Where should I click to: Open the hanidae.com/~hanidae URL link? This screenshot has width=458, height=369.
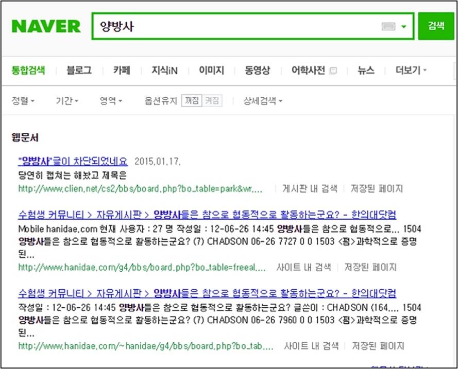(146, 346)
